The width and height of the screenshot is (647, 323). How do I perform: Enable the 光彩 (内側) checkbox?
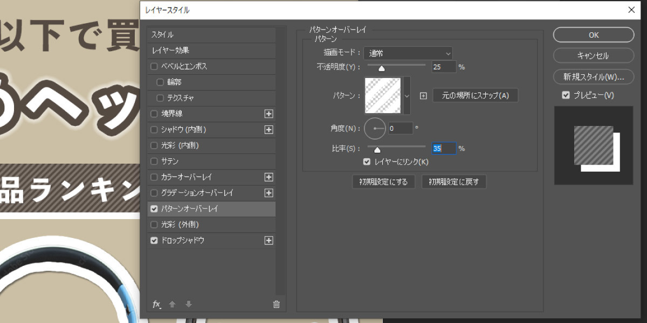[154, 145]
